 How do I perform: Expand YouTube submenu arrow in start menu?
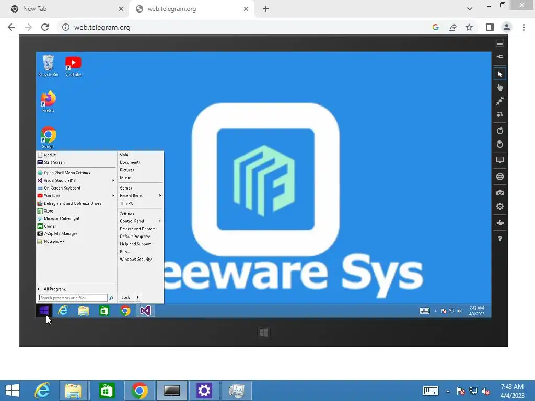pyautogui.click(x=113, y=196)
